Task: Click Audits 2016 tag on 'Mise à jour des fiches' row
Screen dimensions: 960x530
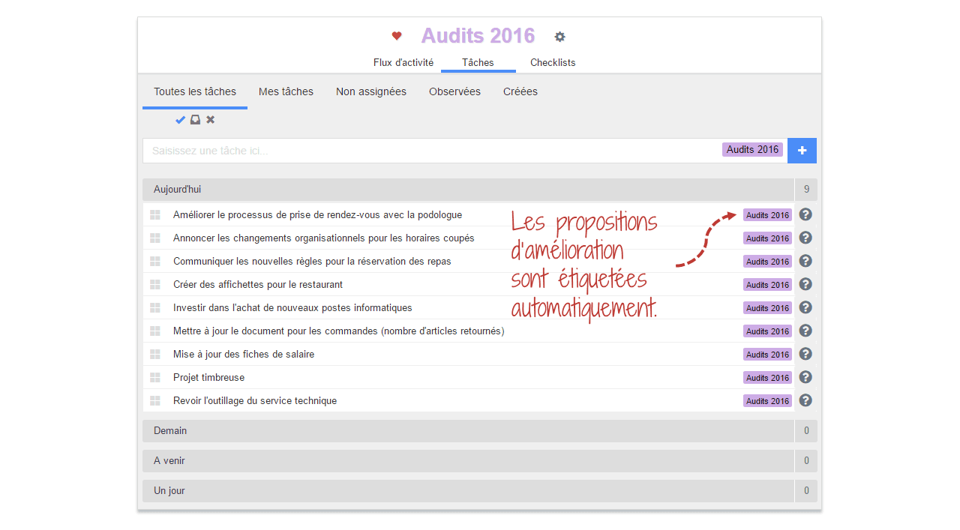Action: (768, 355)
